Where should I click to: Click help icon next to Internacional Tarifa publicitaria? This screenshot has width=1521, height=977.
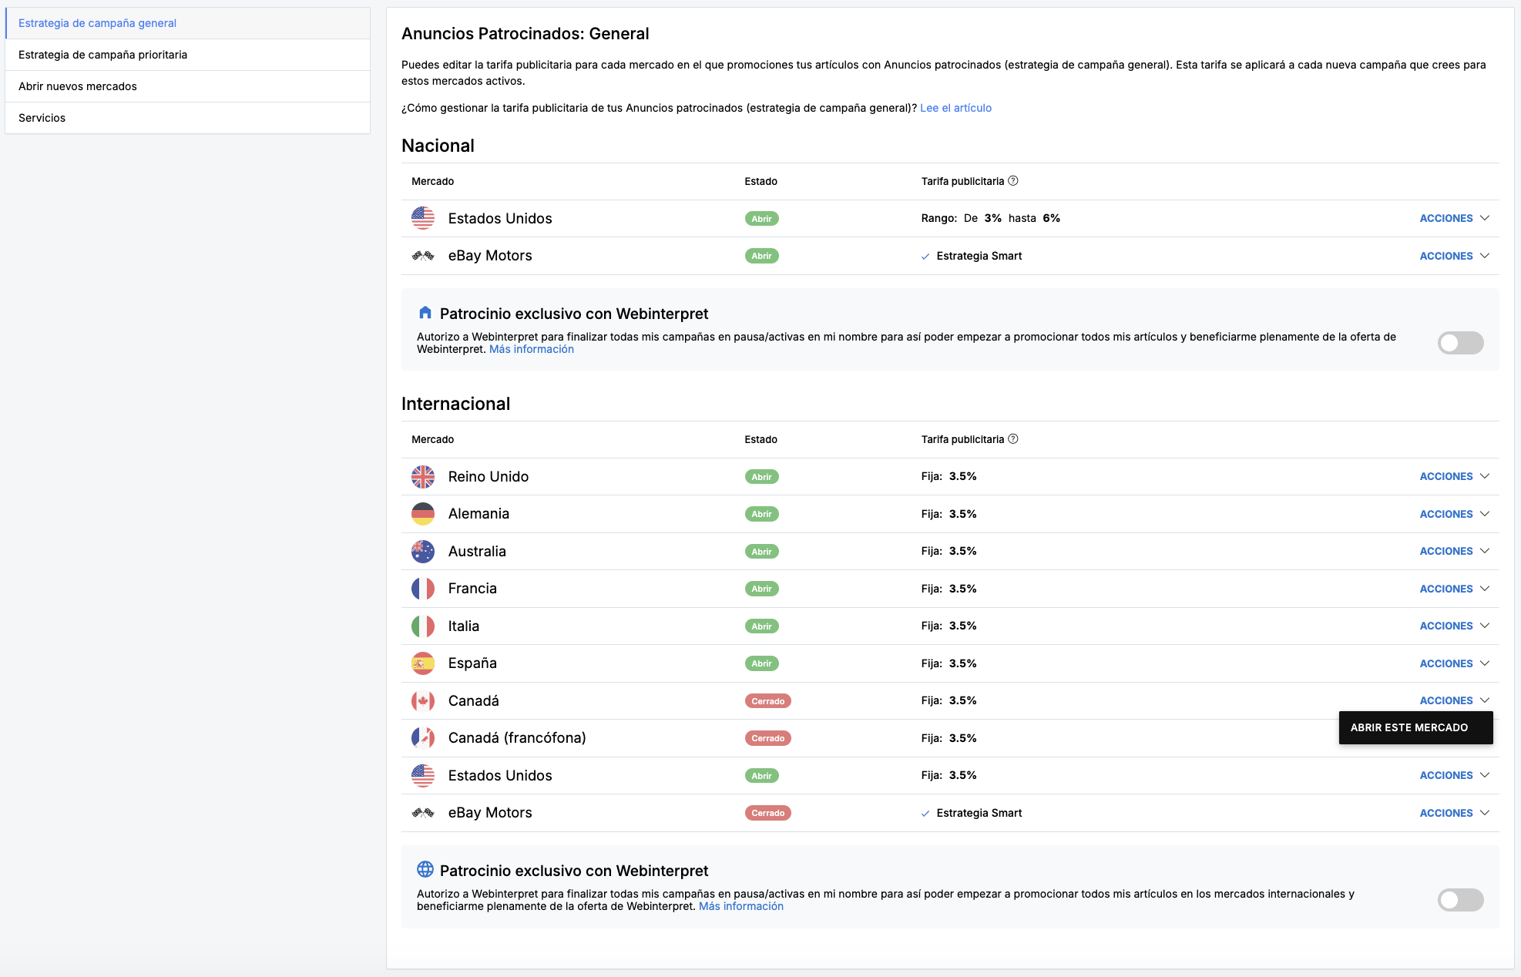click(1013, 439)
